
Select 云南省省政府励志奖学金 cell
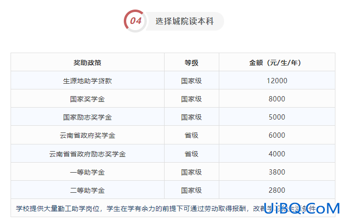pos(87,154)
